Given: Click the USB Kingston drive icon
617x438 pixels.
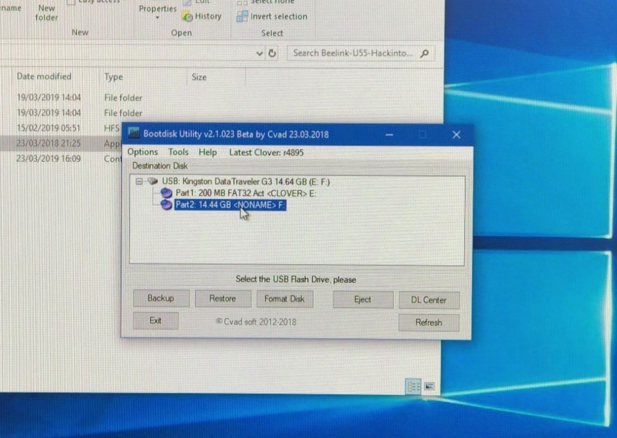Looking at the screenshot, I should [x=153, y=181].
